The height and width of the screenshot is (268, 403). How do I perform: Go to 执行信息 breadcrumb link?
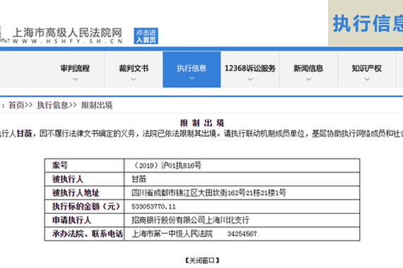coord(53,105)
